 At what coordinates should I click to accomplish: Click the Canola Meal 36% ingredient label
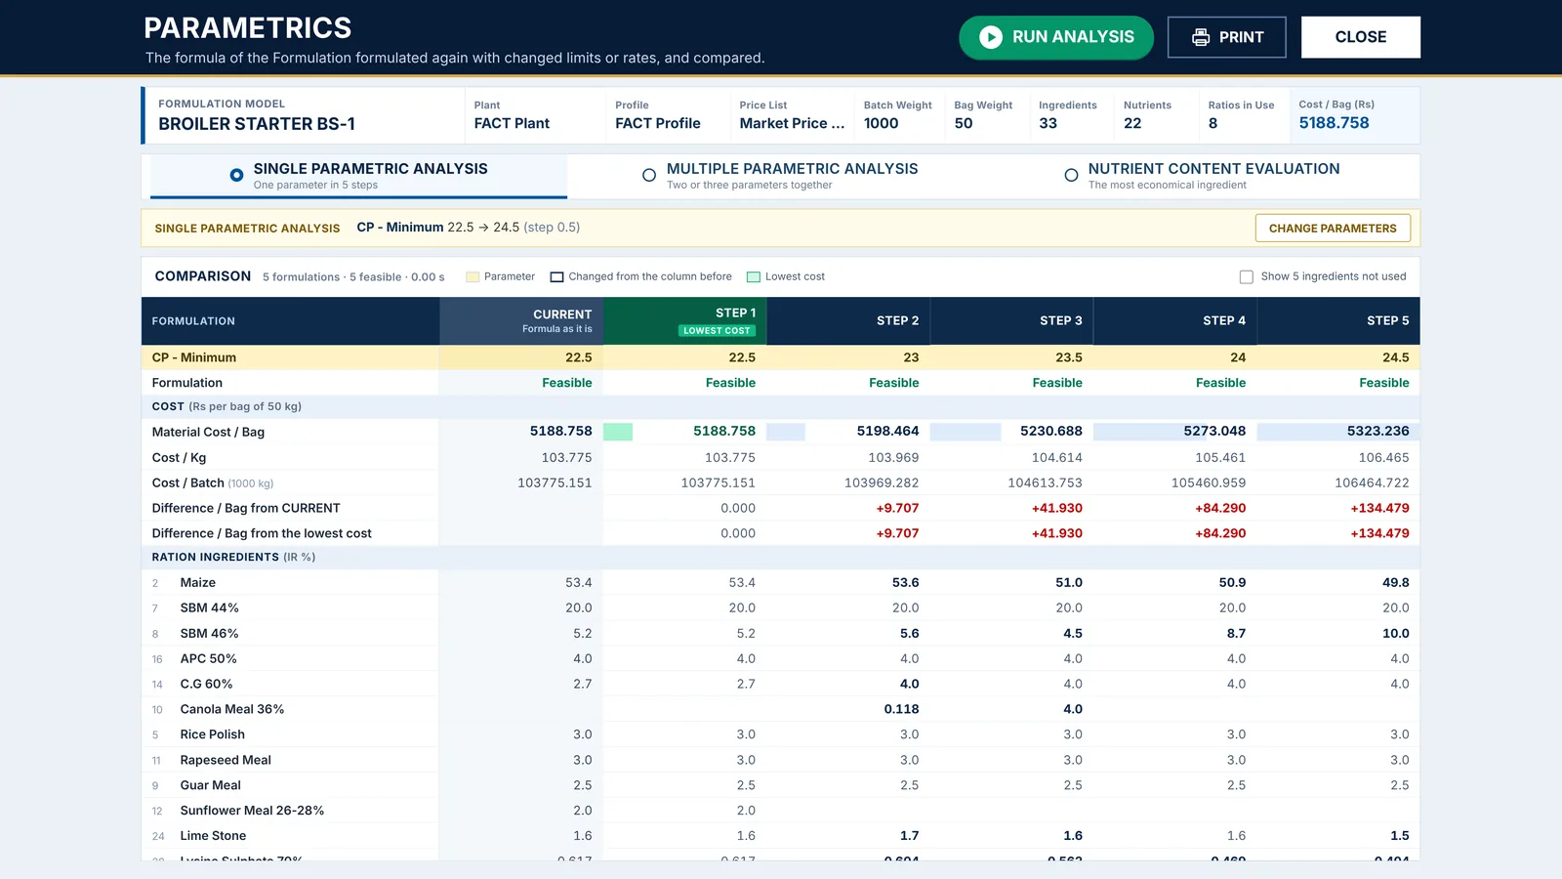232,709
